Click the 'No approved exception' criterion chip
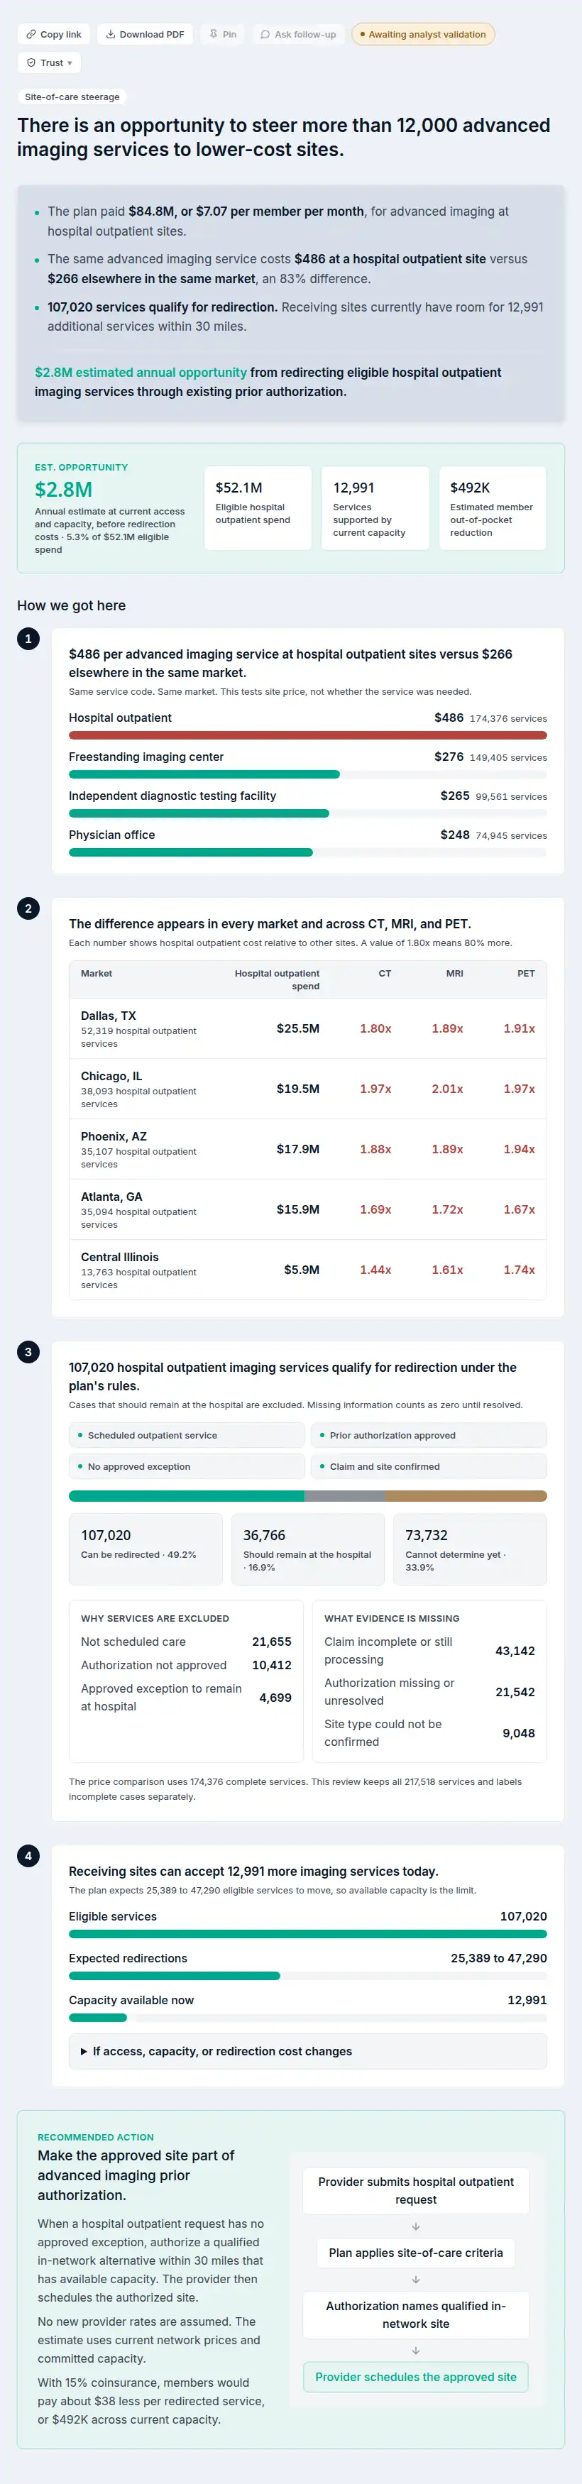Image resolution: width=582 pixels, height=2484 pixels. click(x=187, y=1466)
